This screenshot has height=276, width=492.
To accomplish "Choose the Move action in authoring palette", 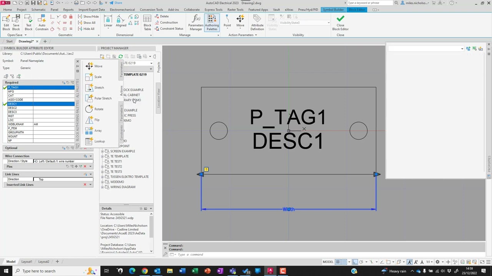I will click(94, 66).
